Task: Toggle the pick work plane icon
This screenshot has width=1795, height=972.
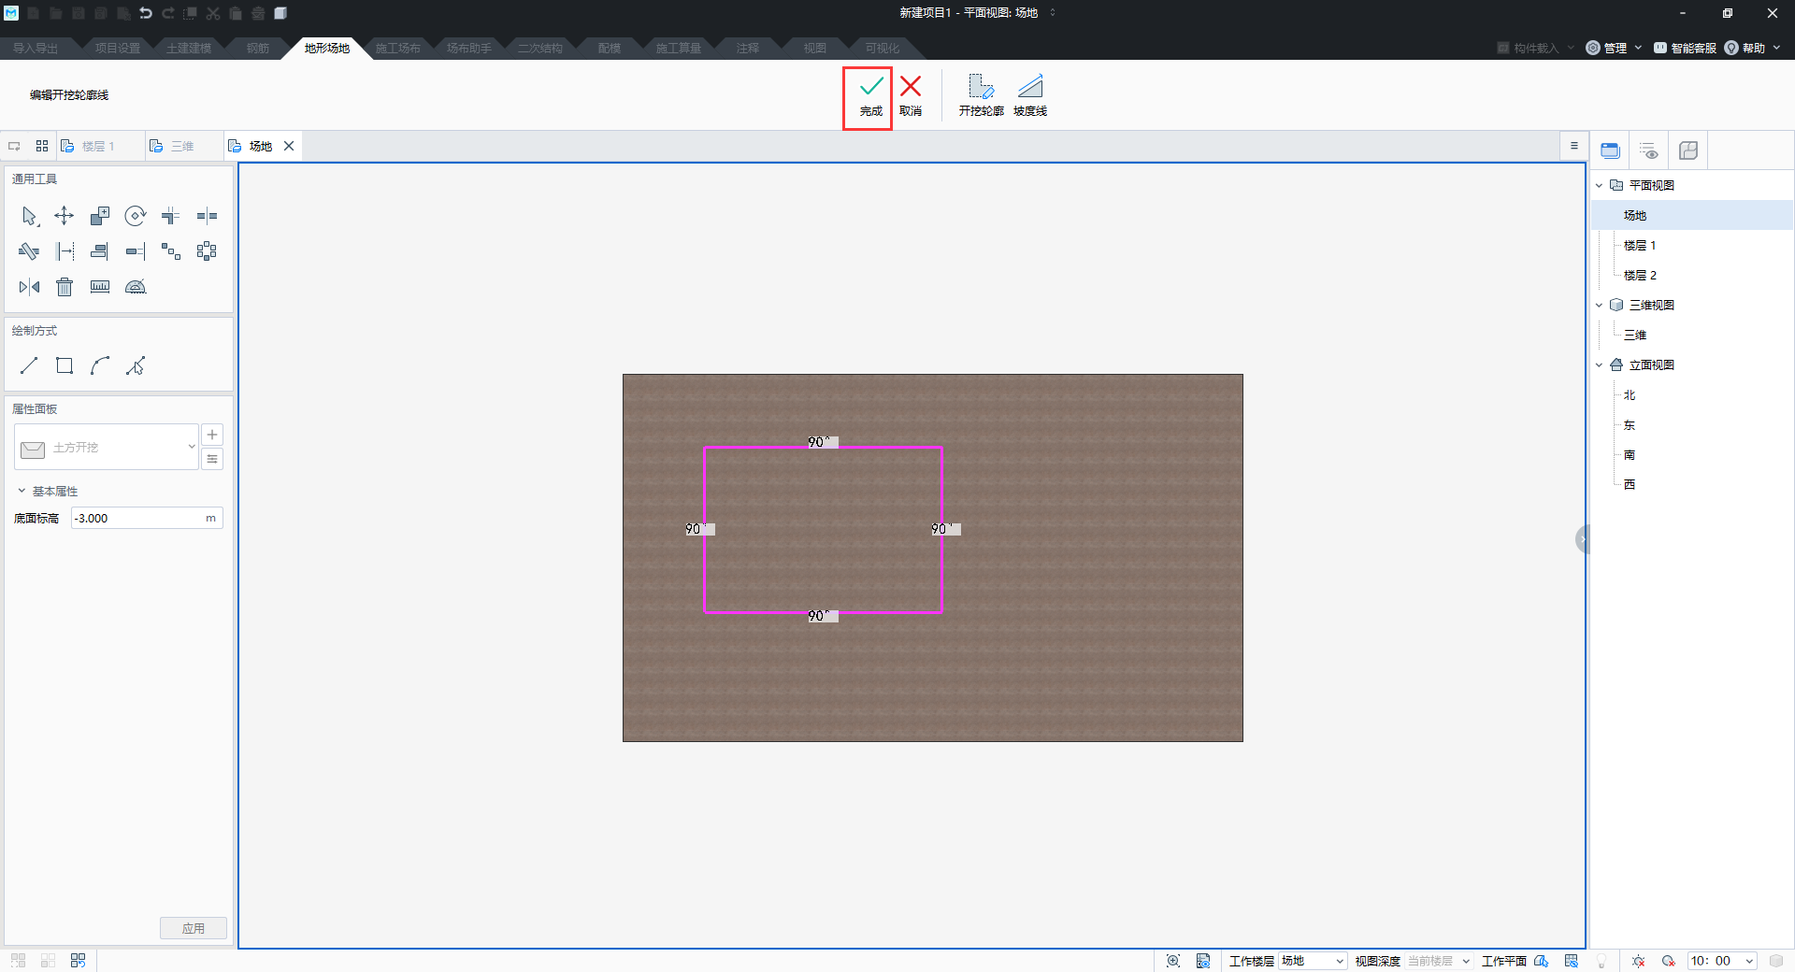Action: pyautogui.click(x=1542, y=961)
